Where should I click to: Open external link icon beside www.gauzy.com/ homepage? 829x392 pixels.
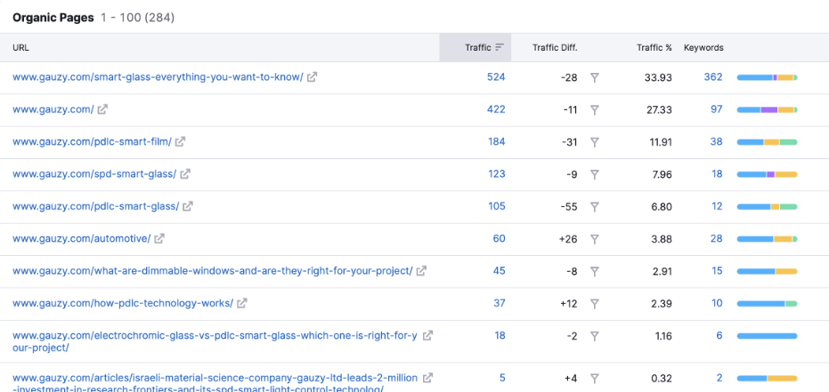[x=102, y=109]
